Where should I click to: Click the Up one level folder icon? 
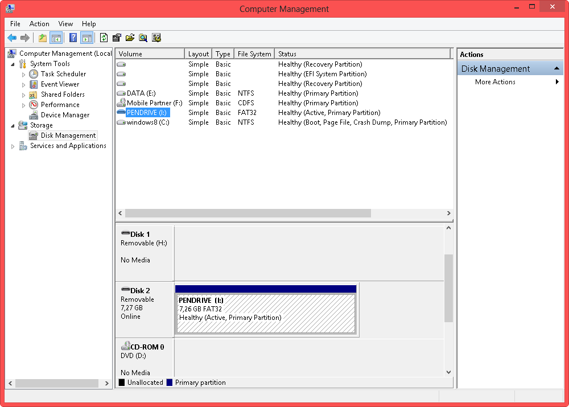click(43, 38)
